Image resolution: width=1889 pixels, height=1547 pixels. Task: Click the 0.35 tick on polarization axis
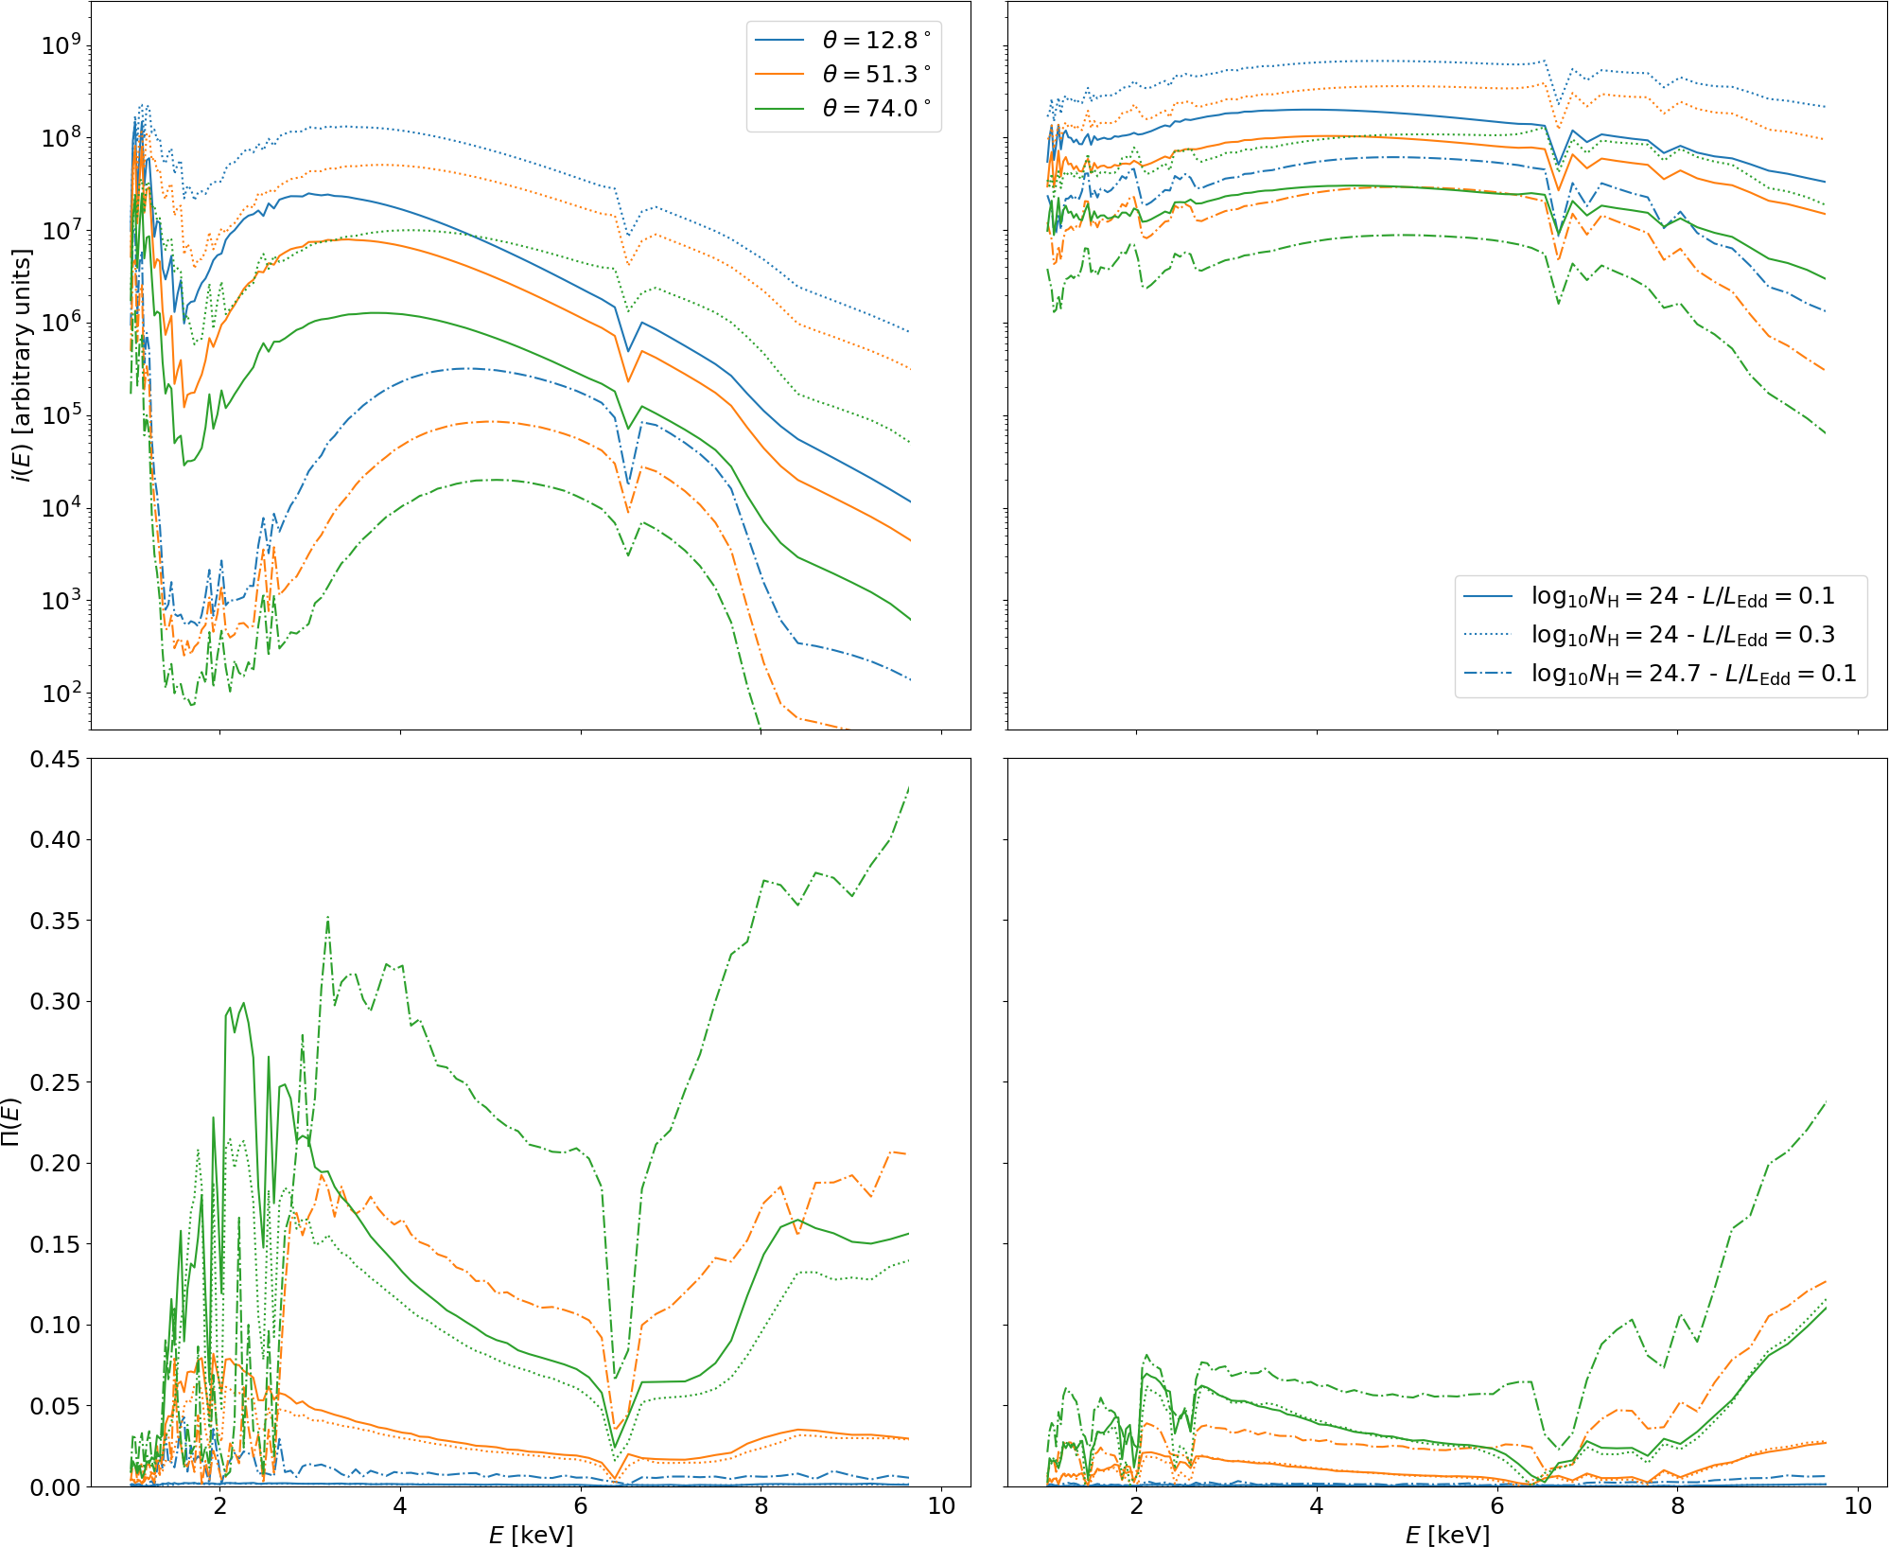55,921
